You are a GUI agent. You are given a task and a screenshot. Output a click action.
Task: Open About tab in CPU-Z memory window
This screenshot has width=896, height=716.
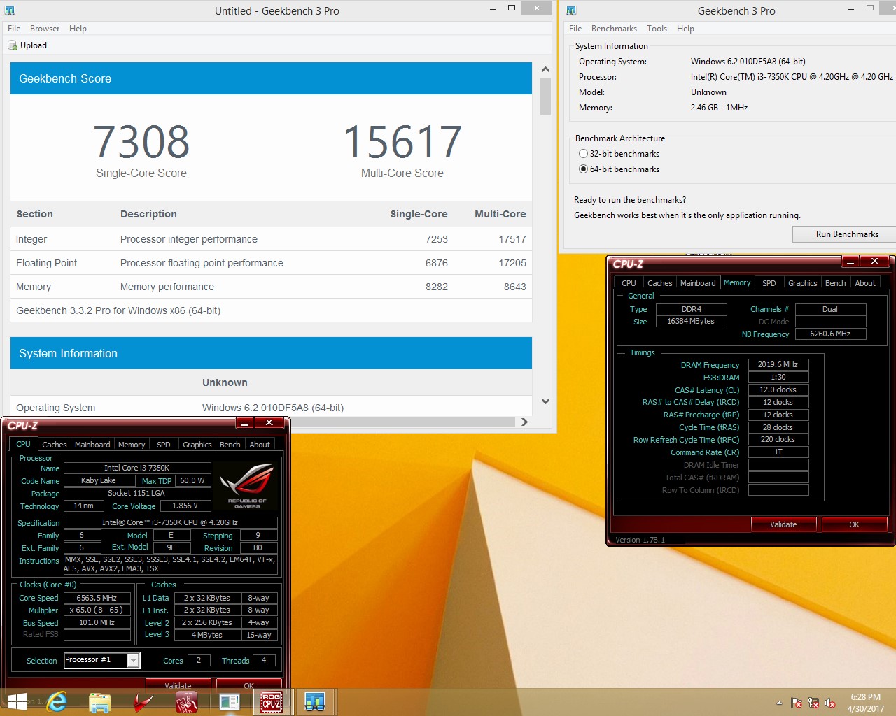(865, 283)
